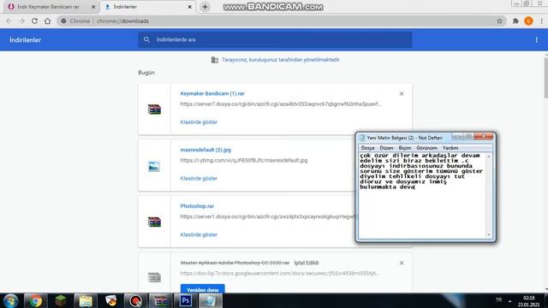Close the İndirilenler tab
The image size is (548, 308).
click(190, 7)
